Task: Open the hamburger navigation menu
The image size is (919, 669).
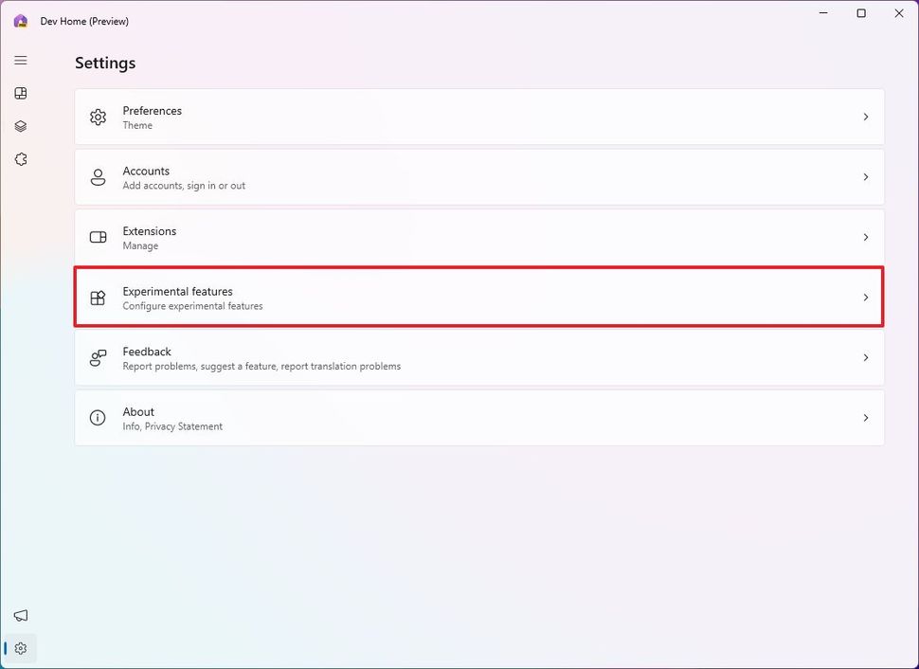Action: pyautogui.click(x=21, y=61)
